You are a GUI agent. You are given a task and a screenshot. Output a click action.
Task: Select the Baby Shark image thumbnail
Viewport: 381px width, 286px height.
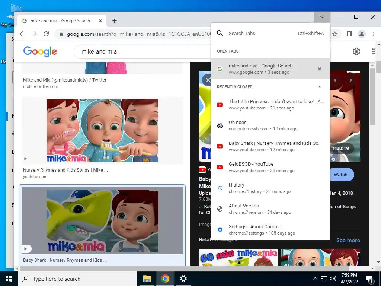(102, 221)
